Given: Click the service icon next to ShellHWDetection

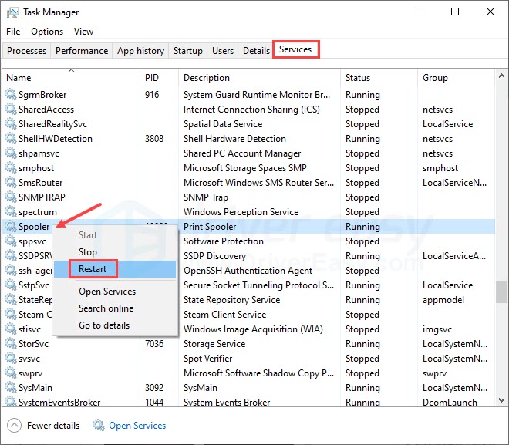Looking at the screenshot, I should coord(11,139).
